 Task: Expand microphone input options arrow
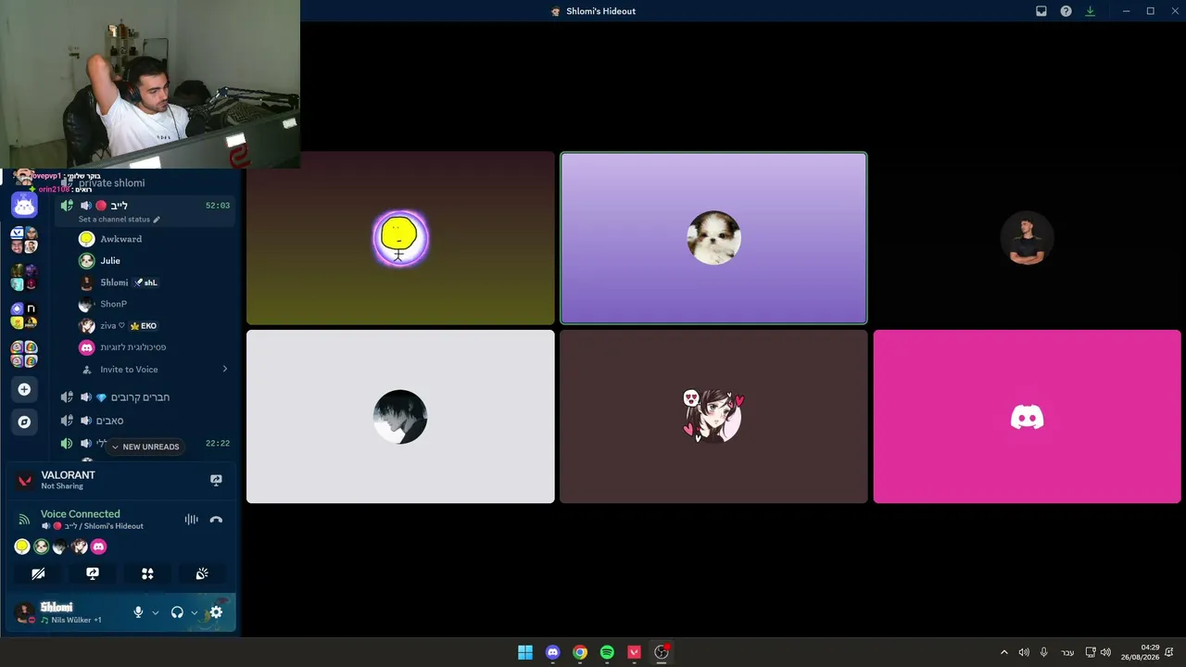point(155,612)
